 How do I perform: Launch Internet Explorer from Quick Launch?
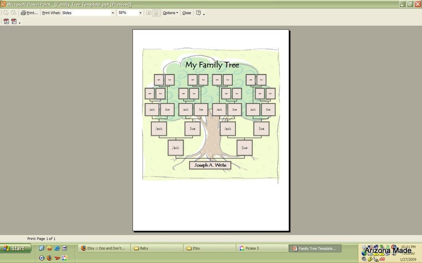click(57, 248)
